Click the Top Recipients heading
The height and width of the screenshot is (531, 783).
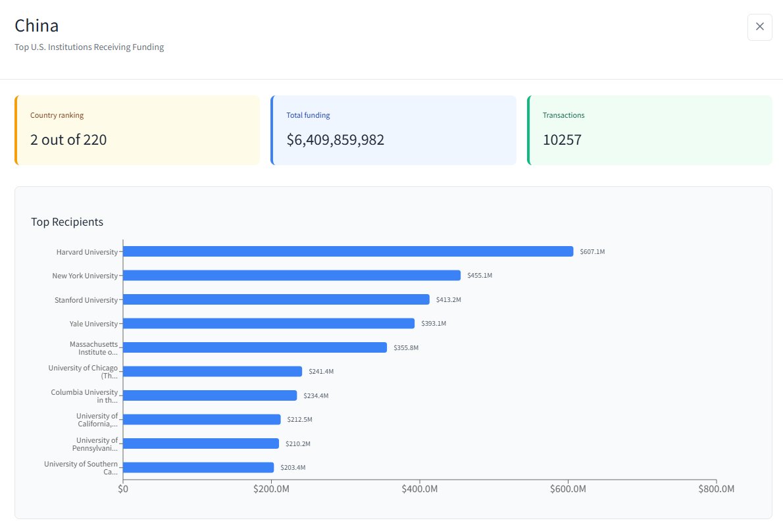67,222
